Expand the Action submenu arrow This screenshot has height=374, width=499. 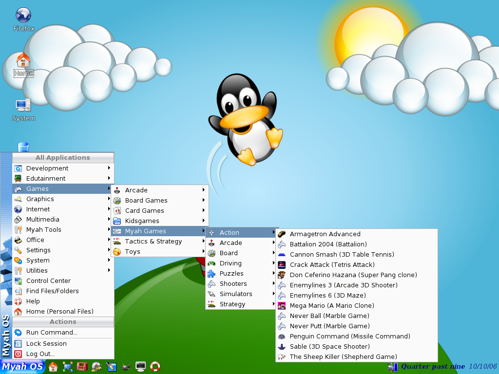point(273,232)
